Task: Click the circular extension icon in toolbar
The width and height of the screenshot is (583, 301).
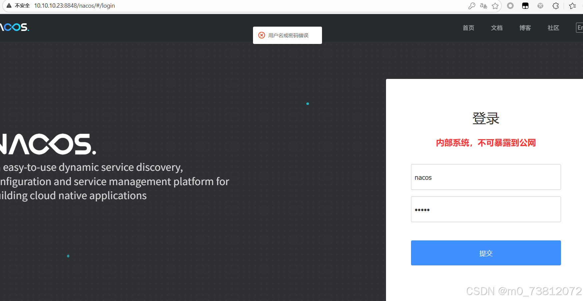Action: click(x=510, y=6)
